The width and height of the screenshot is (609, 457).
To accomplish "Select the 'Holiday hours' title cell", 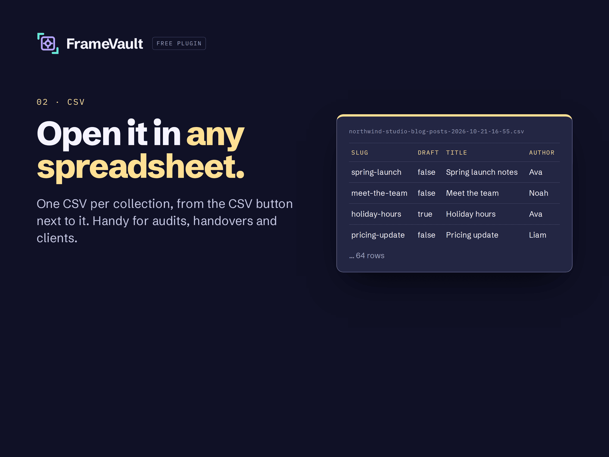I will [471, 214].
